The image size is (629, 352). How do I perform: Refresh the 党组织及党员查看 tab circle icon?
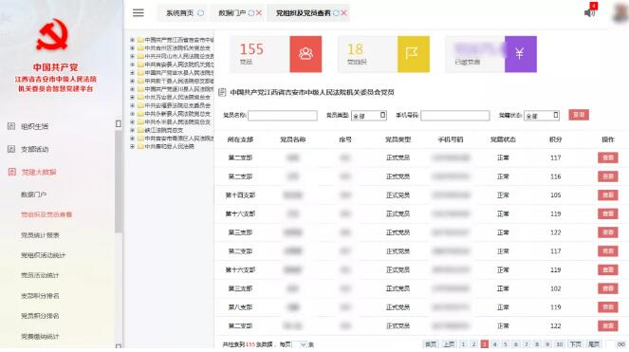(336, 13)
